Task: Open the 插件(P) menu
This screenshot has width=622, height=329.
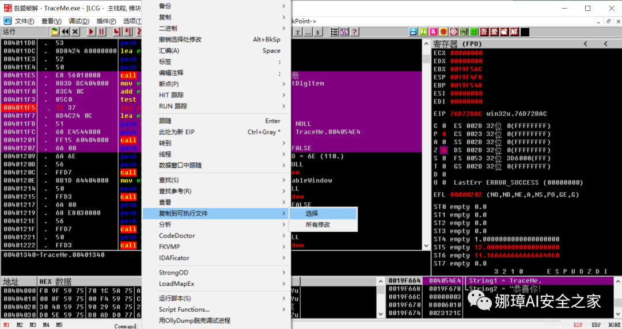Action: pos(107,21)
